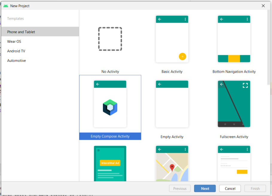This screenshot has height=196, width=272.
Task: Open the Automotive template category
Action: coord(16,60)
